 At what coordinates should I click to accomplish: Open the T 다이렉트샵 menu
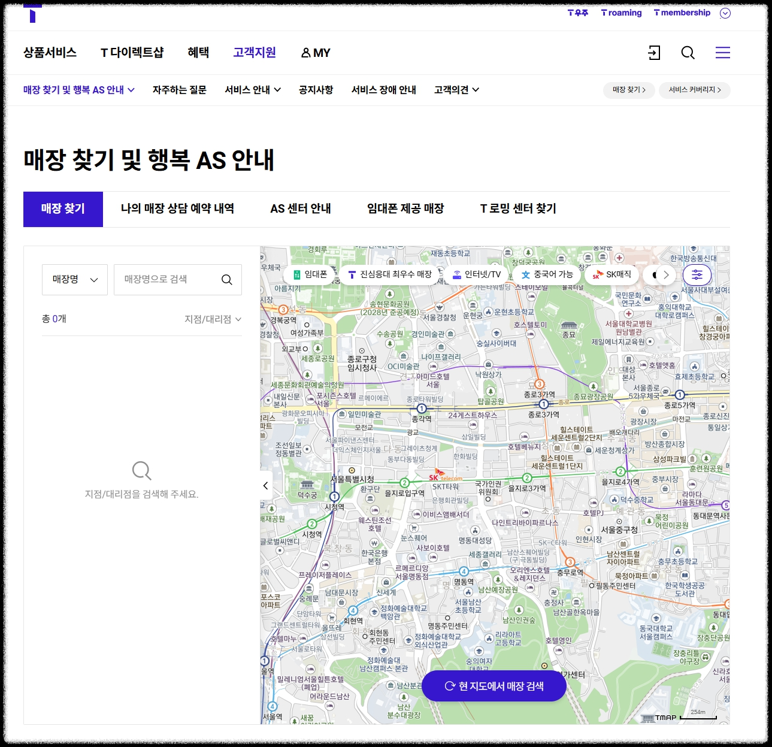[x=132, y=53]
